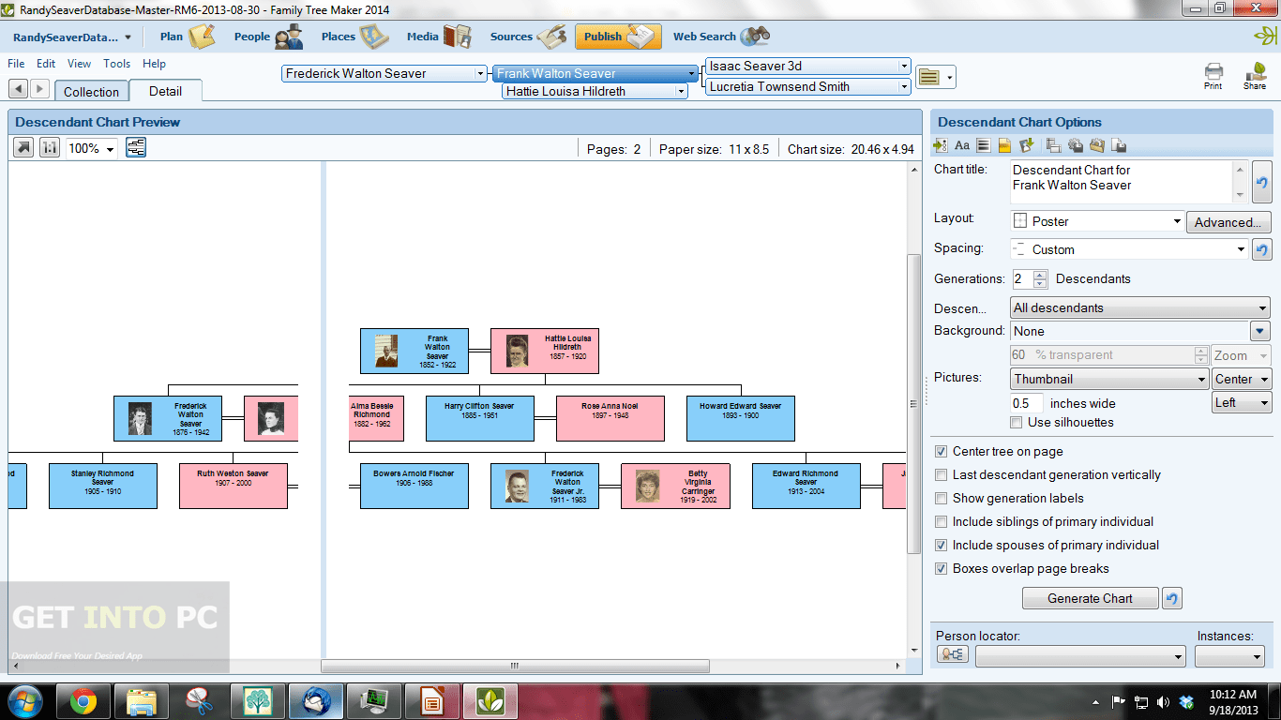
Task: Click the person locator find icon
Action: click(x=953, y=655)
